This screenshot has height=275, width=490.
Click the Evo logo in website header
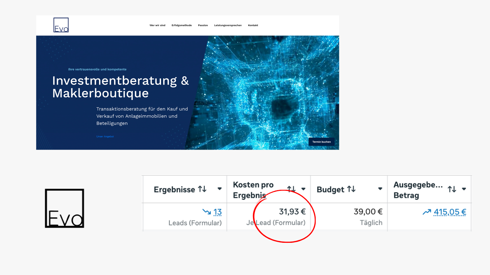(x=61, y=25)
